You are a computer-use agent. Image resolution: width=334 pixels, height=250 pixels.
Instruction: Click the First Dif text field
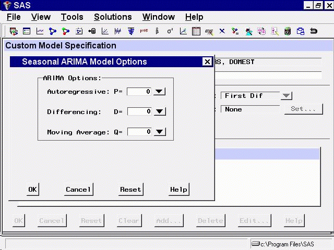click(x=250, y=96)
